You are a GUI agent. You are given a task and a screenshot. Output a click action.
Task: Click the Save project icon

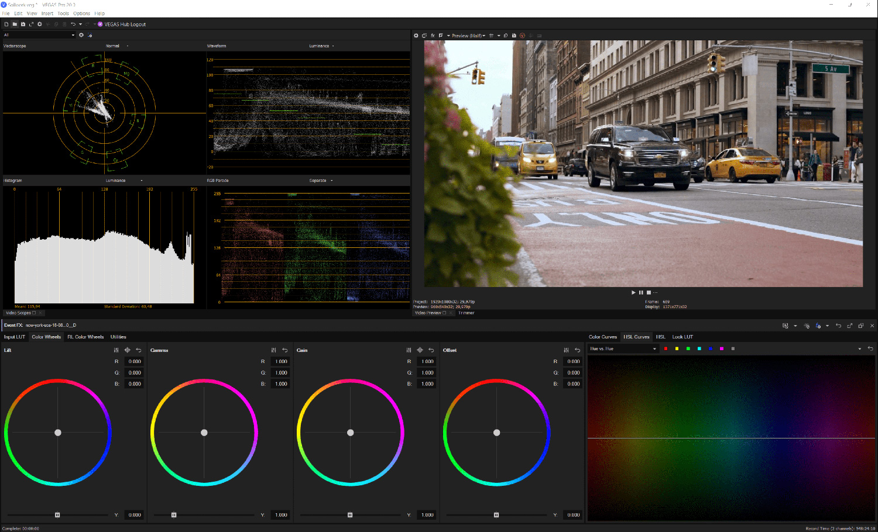tap(23, 25)
